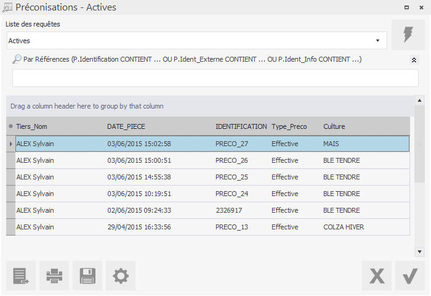
Task: Confirm with the checkmark button
Action: [x=410, y=276]
